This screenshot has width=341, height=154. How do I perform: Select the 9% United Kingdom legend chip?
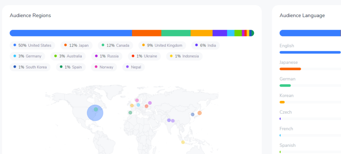(162, 45)
